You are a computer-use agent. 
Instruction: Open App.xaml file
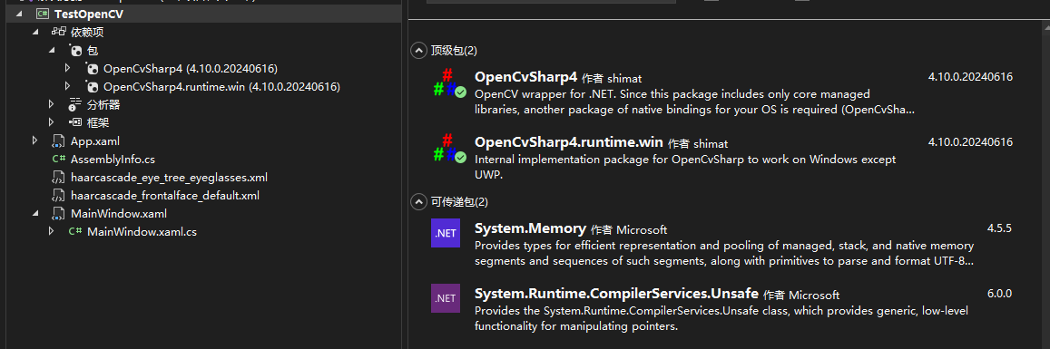(x=95, y=141)
